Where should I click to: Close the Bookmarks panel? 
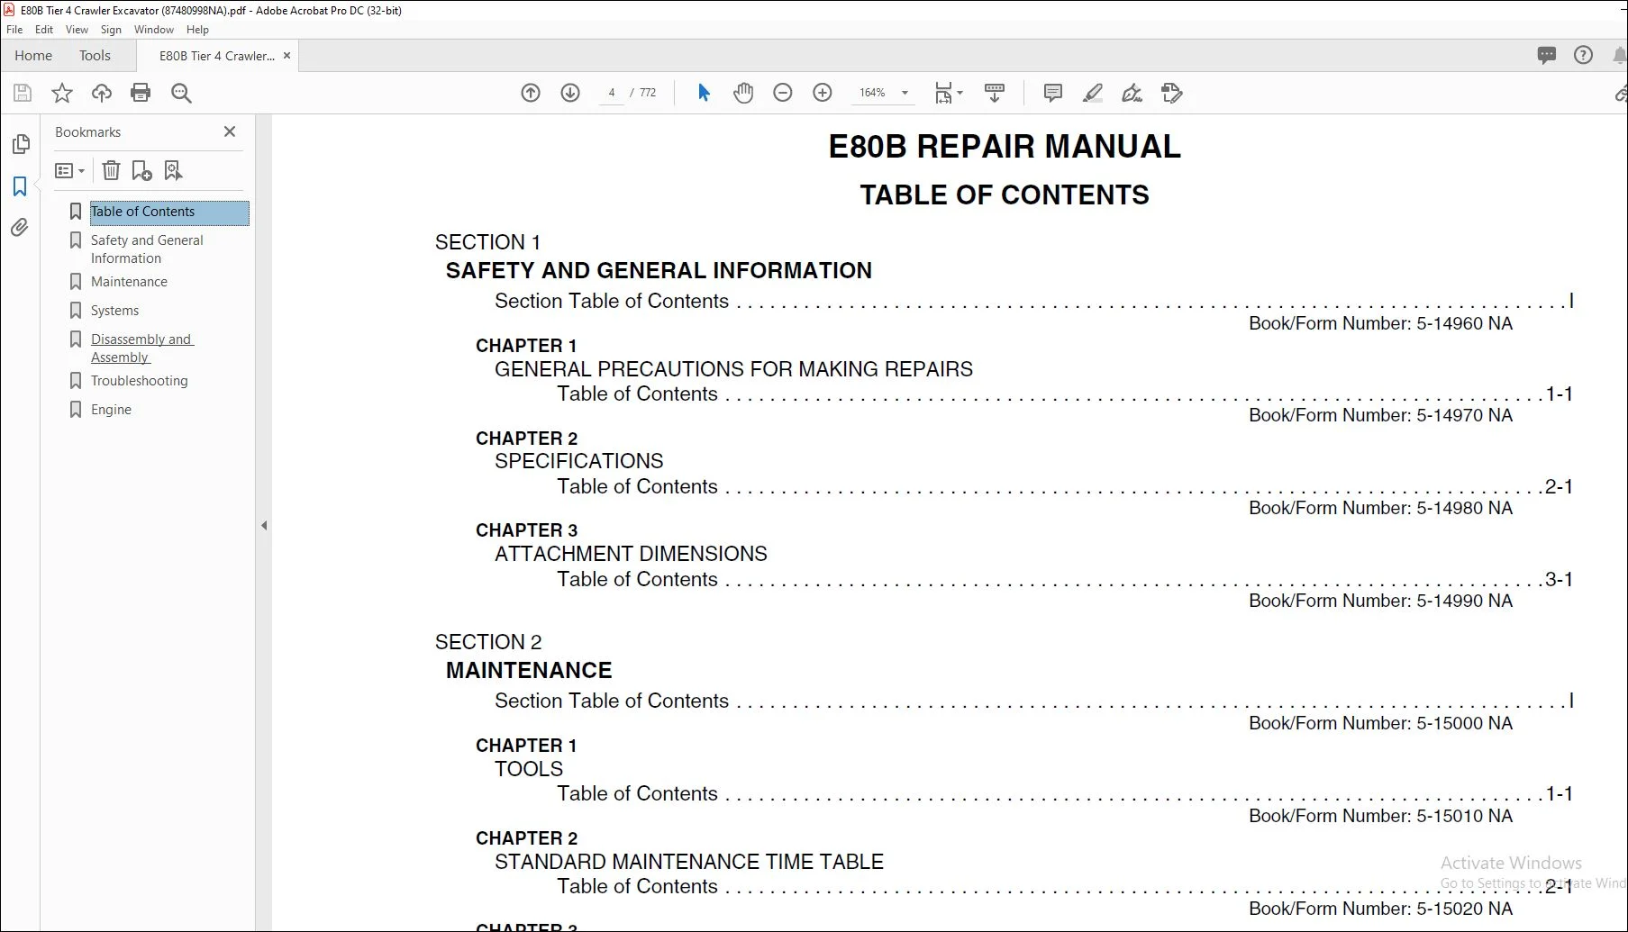point(230,131)
